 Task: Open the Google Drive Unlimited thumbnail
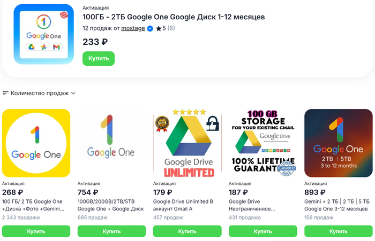[x=187, y=143]
